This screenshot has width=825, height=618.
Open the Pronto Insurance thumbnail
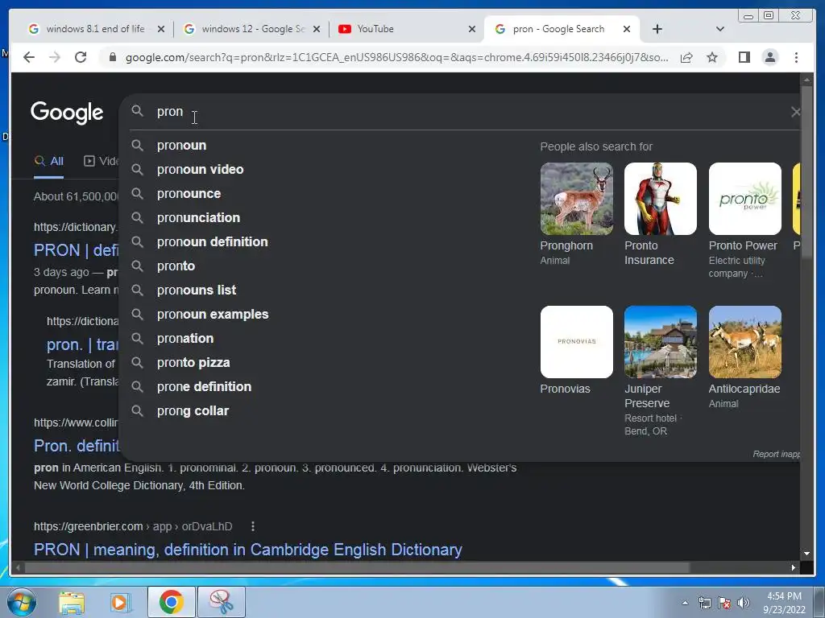[x=661, y=199]
